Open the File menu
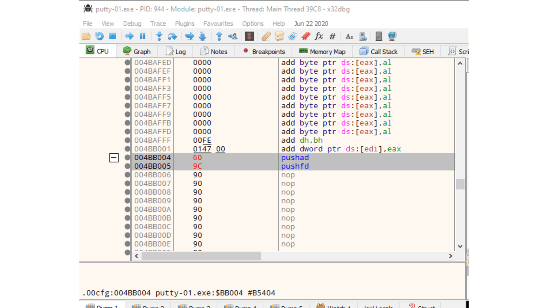Image resolution: width=548 pixels, height=308 pixels. click(x=87, y=23)
